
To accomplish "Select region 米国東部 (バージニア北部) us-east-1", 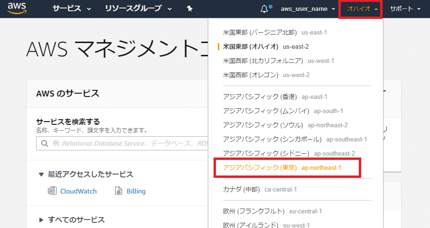I will pyautogui.click(x=275, y=32).
